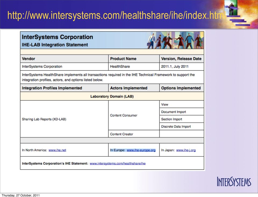
Task: Click the business people banner illustration
Action: pos(175,40)
